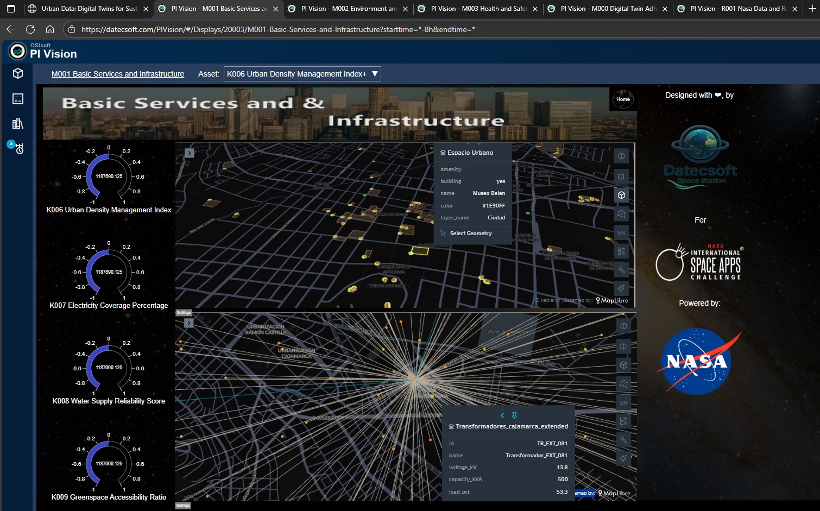Viewport: 820px width, 511px height.
Task: Open the Events clock icon in sidebar
Action: 18,148
